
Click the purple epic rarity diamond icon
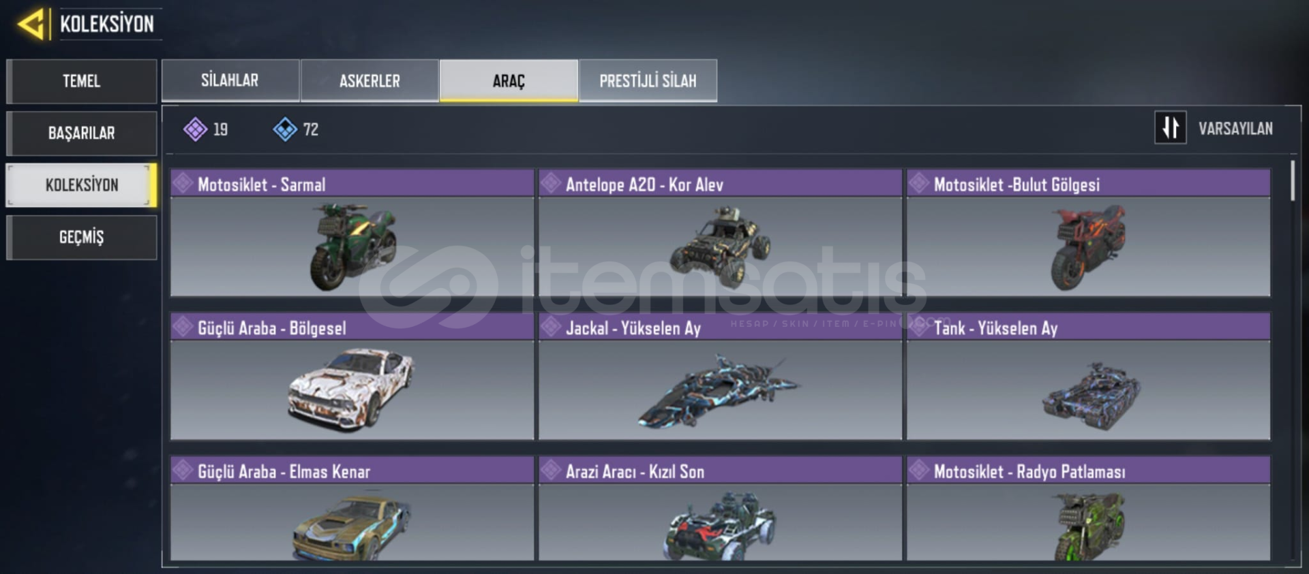pos(195,129)
